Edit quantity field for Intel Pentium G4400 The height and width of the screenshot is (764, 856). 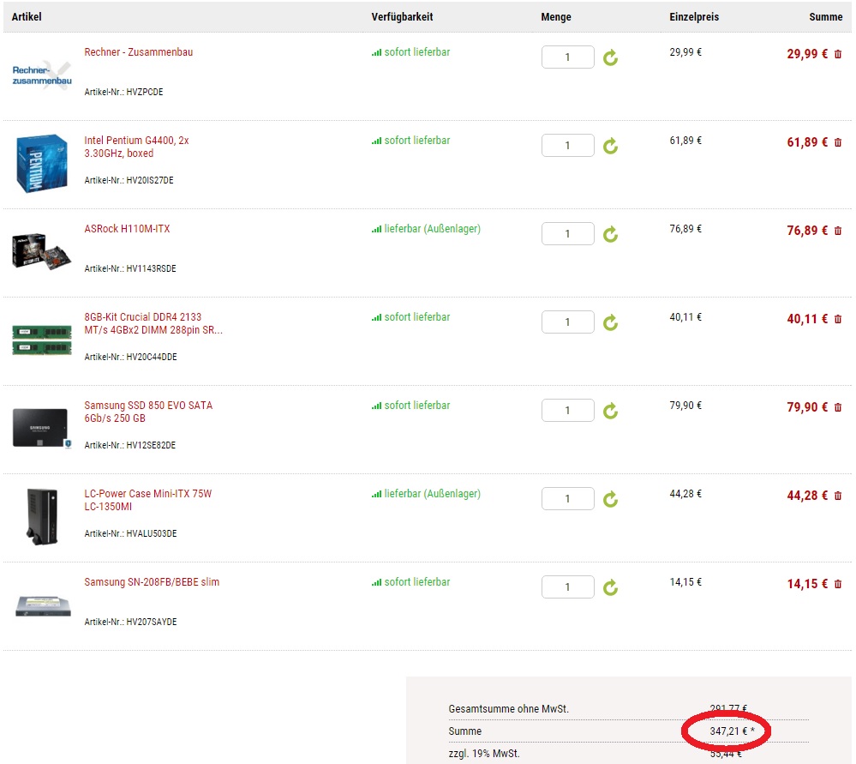[x=568, y=146]
